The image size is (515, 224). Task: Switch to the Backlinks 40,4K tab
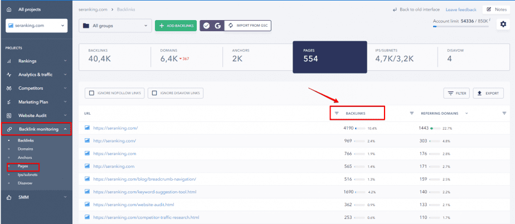pyautogui.click(x=115, y=56)
